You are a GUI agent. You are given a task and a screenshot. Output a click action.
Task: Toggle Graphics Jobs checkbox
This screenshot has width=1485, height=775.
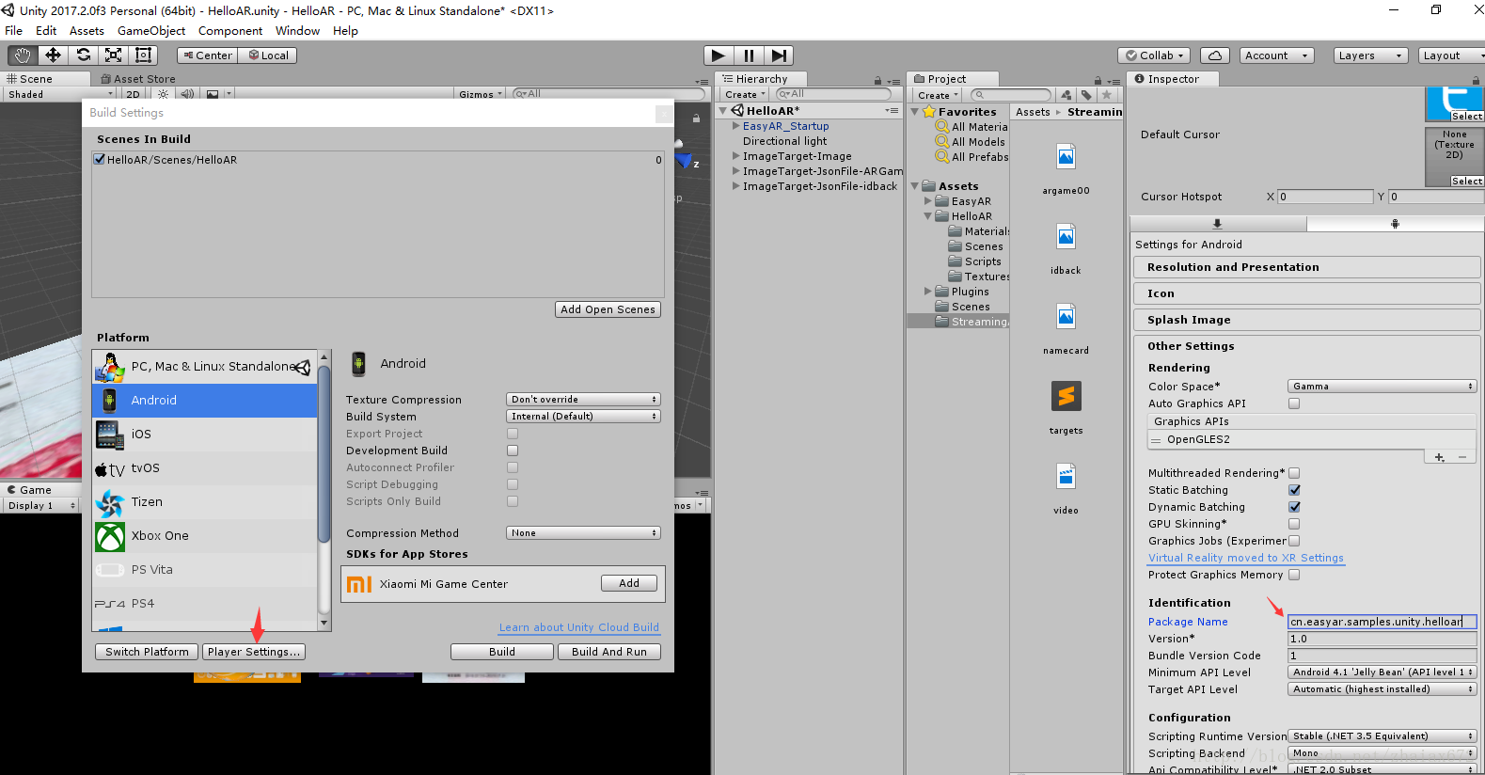pyautogui.click(x=1294, y=541)
